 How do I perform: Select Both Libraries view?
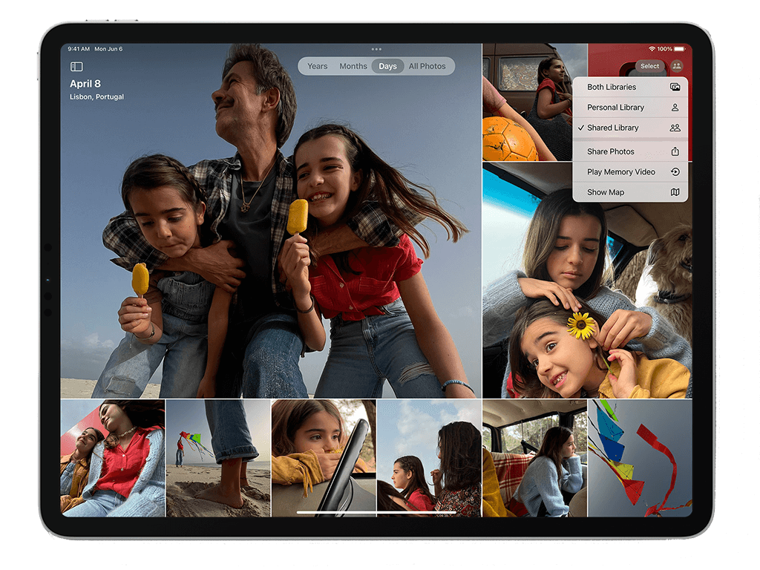612,87
